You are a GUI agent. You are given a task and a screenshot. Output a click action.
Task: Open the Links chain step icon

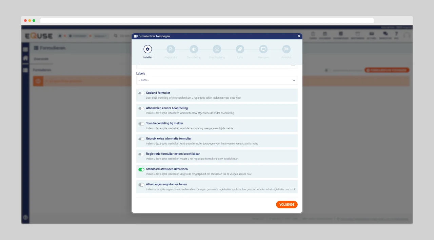pyautogui.click(x=240, y=49)
